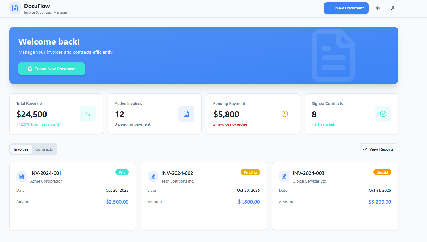This screenshot has width=427, height=242.
Task: Switch to the Contracts tab
Action: click(44, 149)
